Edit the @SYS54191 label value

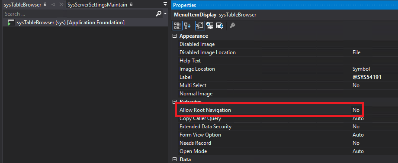pos(367,77)
